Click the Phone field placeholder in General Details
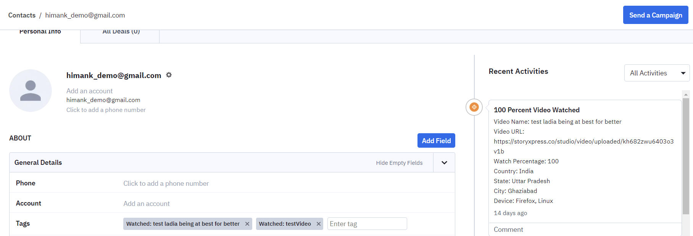The height and width of the screenshot is (236, 693). coord(166,183)
